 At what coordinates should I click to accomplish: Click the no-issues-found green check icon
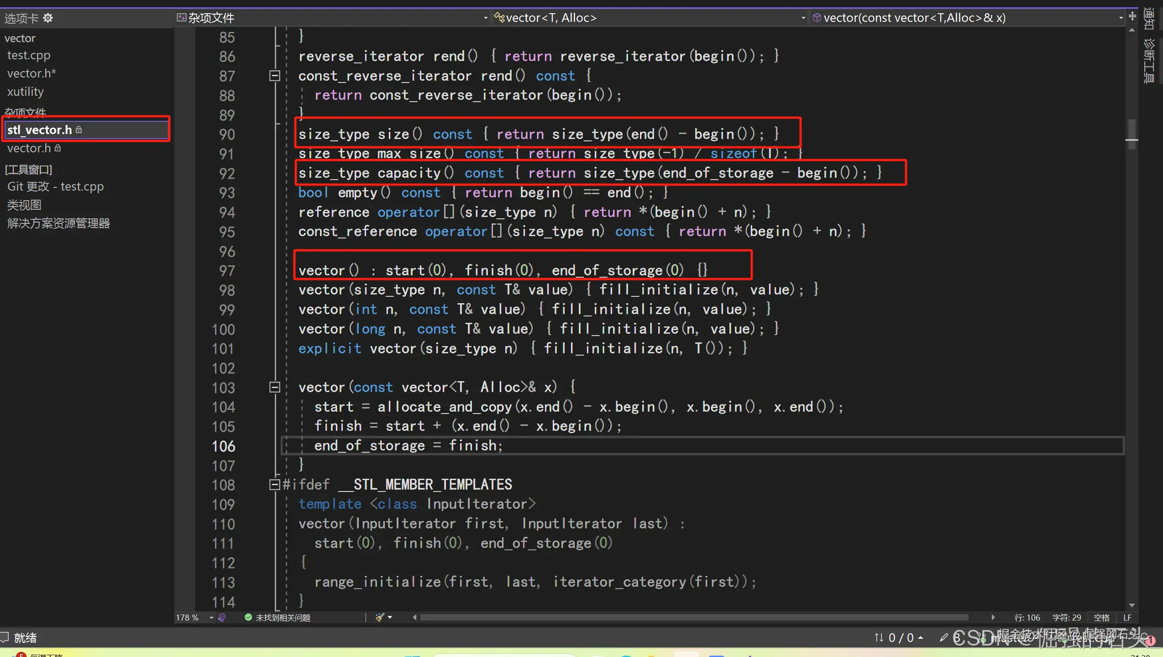(248, 617)
